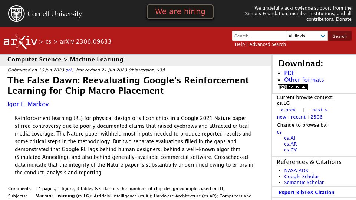This screenshot has width=356, height=200.
Task: Browse by cs.CY category
Action: tap(290, 150)
